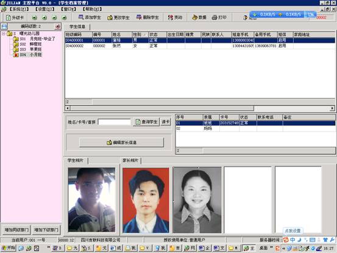This screenshot has height=253, width=337.
Task: Switch to the 学生相片 tab
Action: (75, 160)
